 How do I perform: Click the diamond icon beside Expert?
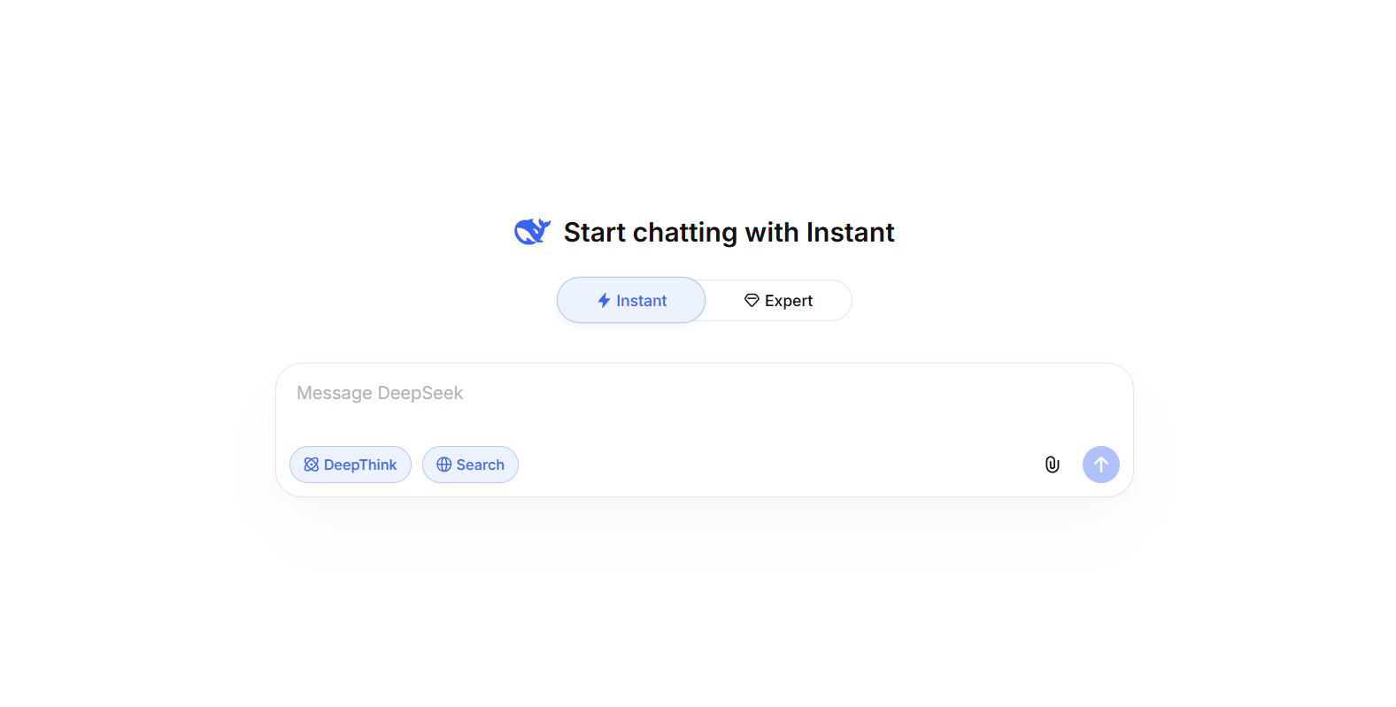coord(752,300)
